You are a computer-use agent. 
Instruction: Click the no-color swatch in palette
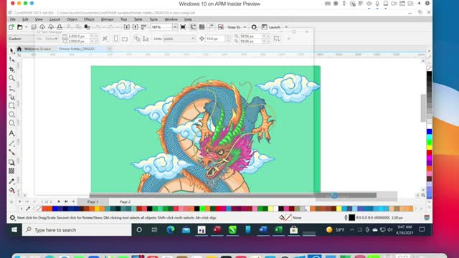tap(38, 209)
